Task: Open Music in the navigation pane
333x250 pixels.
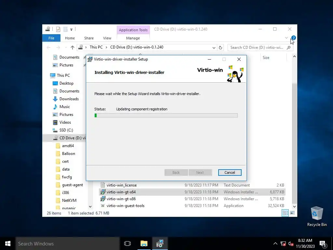Action: pyautogui.click(x=65, y=107)
